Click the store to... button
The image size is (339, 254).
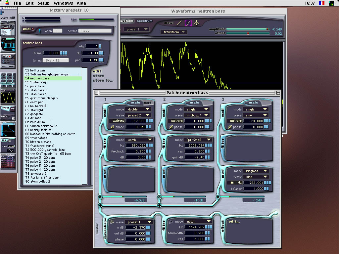103,80
